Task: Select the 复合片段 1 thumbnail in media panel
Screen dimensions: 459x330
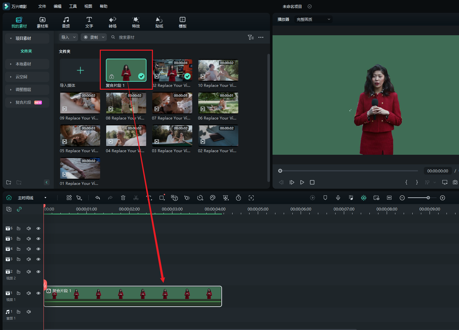Action: [x=126, y=70]
